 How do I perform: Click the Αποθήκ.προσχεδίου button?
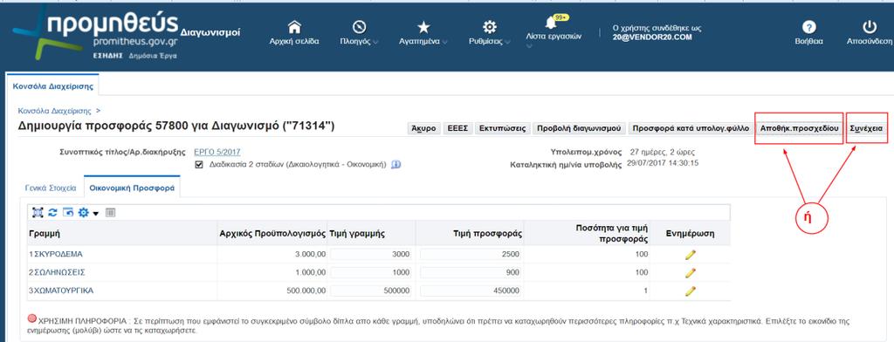(800, 129)
